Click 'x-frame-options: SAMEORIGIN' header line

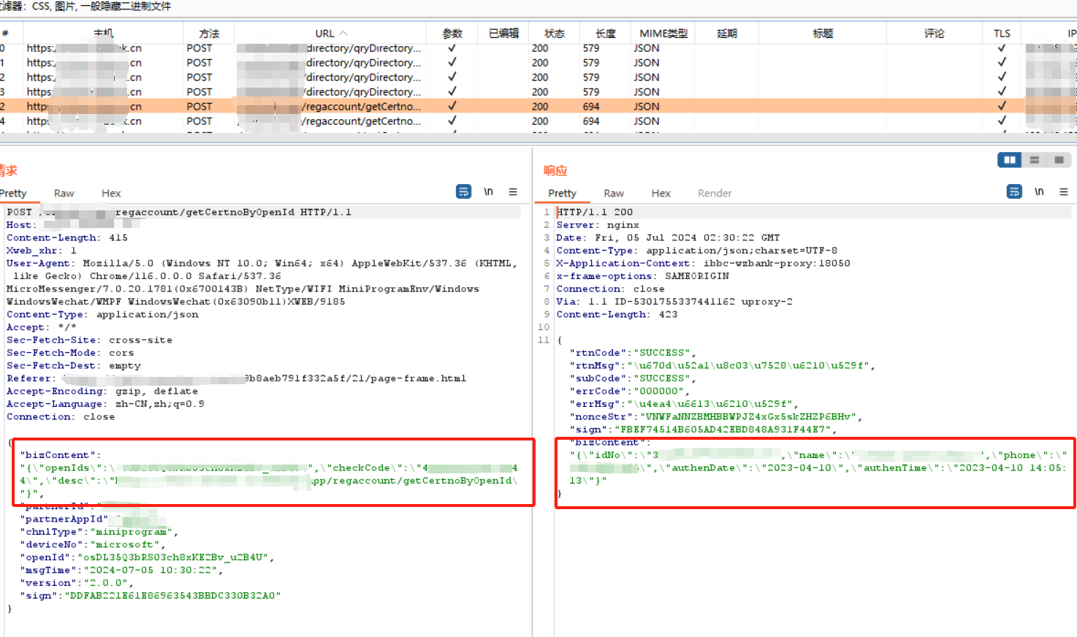642,276
